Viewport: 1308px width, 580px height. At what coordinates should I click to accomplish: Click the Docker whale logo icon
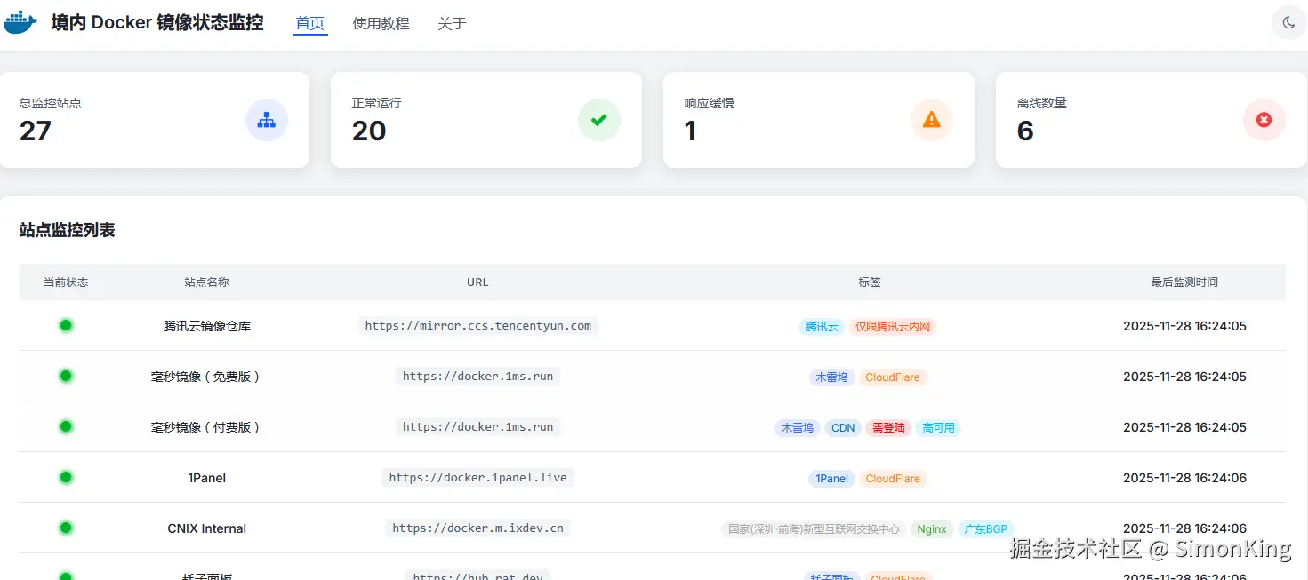(x=20, y=23)
